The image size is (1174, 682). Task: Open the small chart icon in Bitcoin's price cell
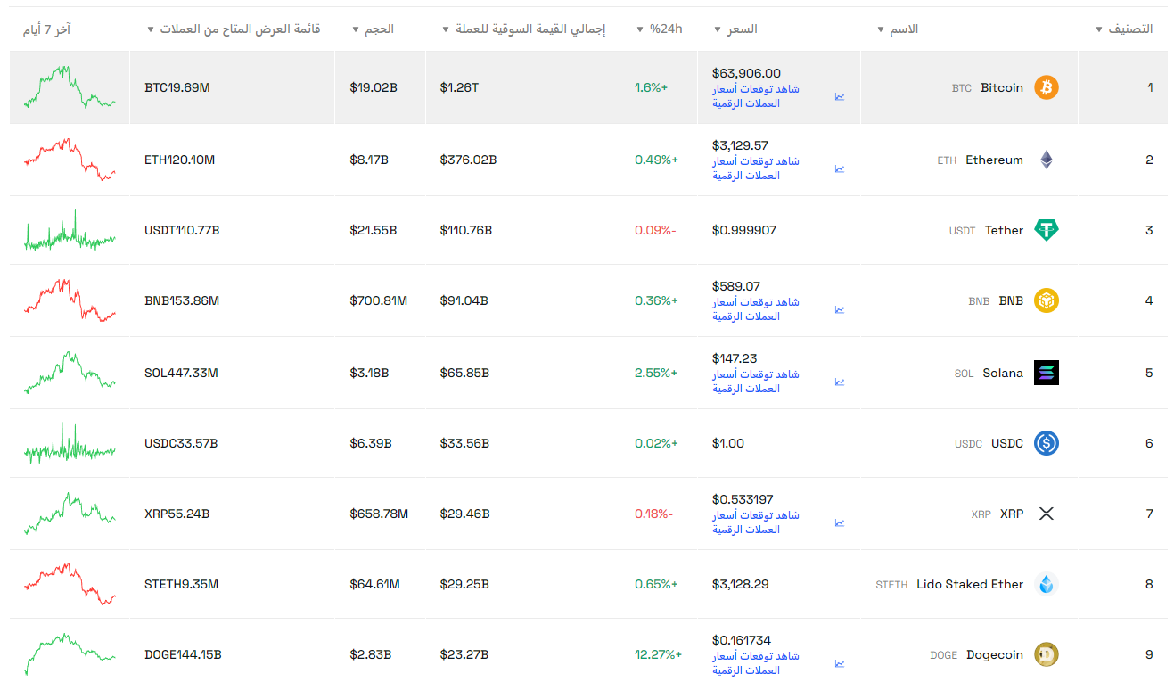tap(840, 96)
